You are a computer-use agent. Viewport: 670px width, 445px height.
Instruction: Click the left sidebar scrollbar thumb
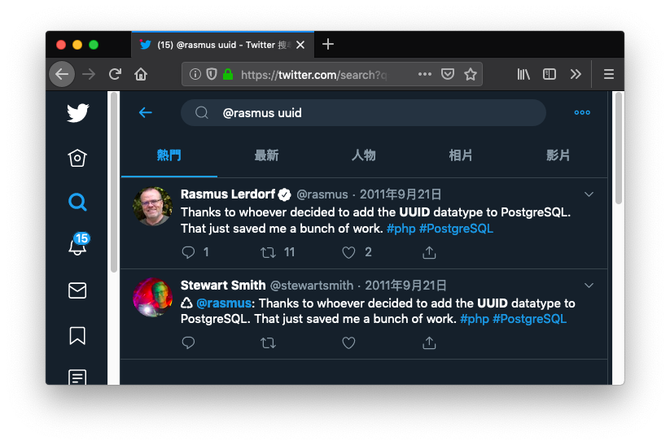click(x=114, y=182)
